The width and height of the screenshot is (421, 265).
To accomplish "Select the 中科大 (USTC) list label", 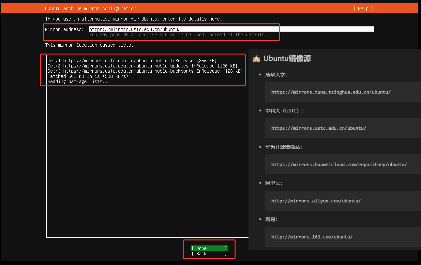I will 284,111.
